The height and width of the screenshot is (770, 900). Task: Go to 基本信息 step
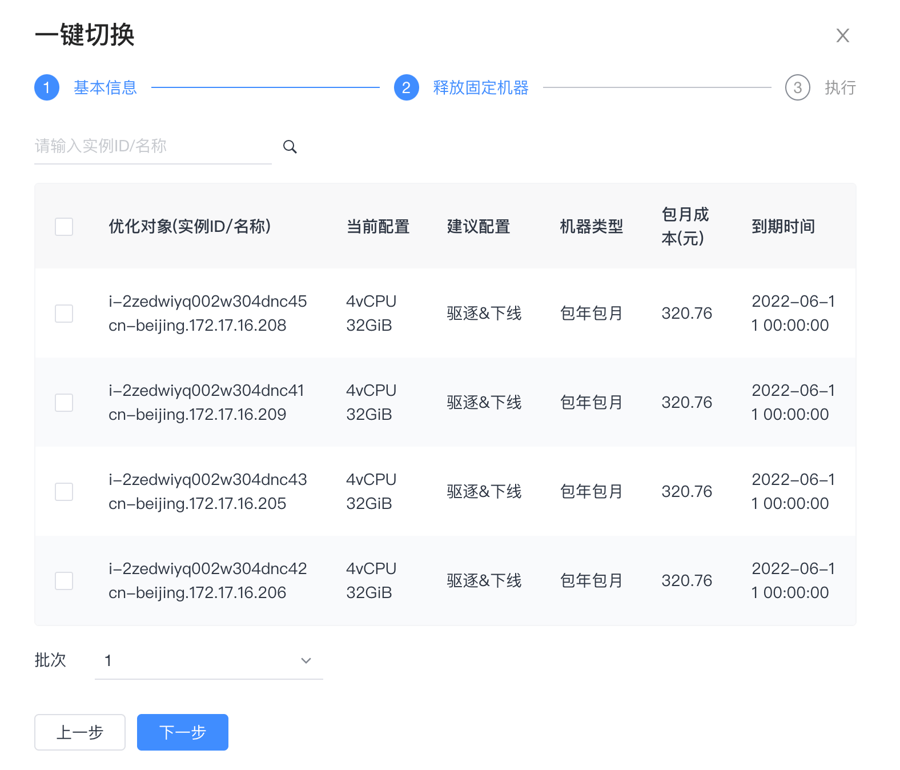click(105, 87)
